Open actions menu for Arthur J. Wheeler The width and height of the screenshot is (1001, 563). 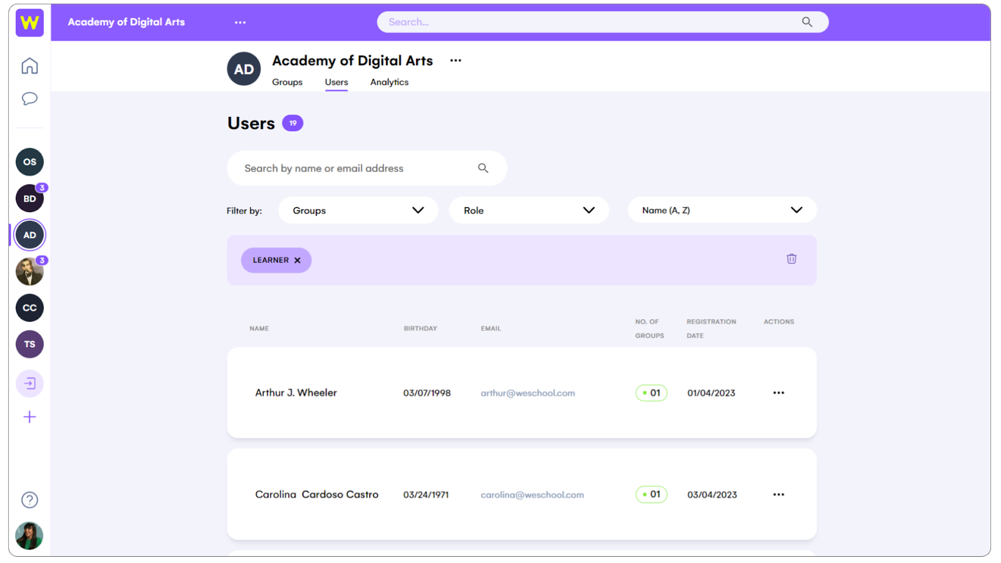(x=778, y=393)
